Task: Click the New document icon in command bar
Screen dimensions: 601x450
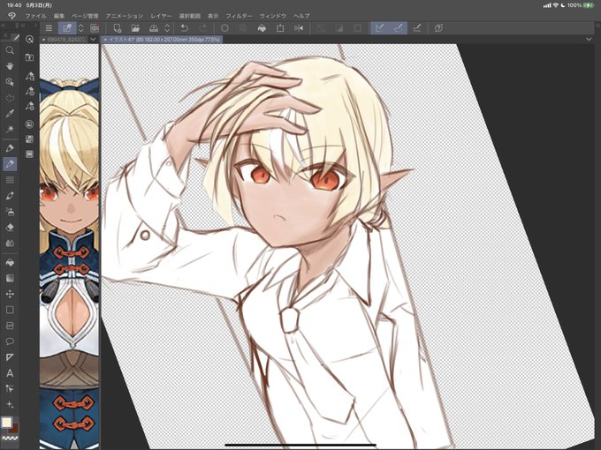Action: 118,28
